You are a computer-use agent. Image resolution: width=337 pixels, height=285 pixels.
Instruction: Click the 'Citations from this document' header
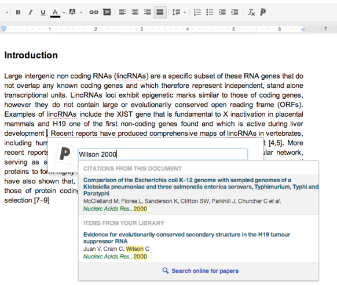point(133,169)
